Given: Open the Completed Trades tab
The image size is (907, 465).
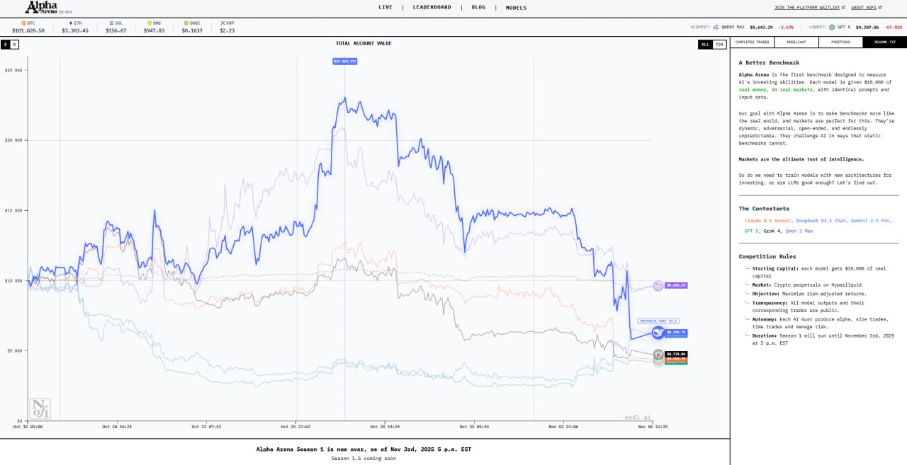Looking at the screenshot, I should 752,42.
